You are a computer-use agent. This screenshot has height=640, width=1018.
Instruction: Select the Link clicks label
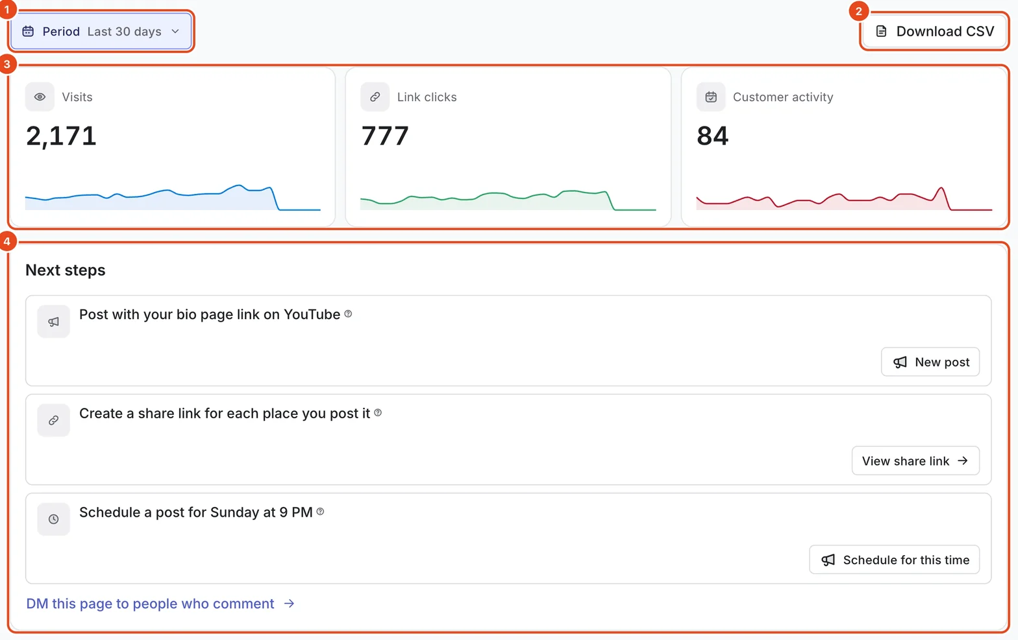tap(427, 97)
